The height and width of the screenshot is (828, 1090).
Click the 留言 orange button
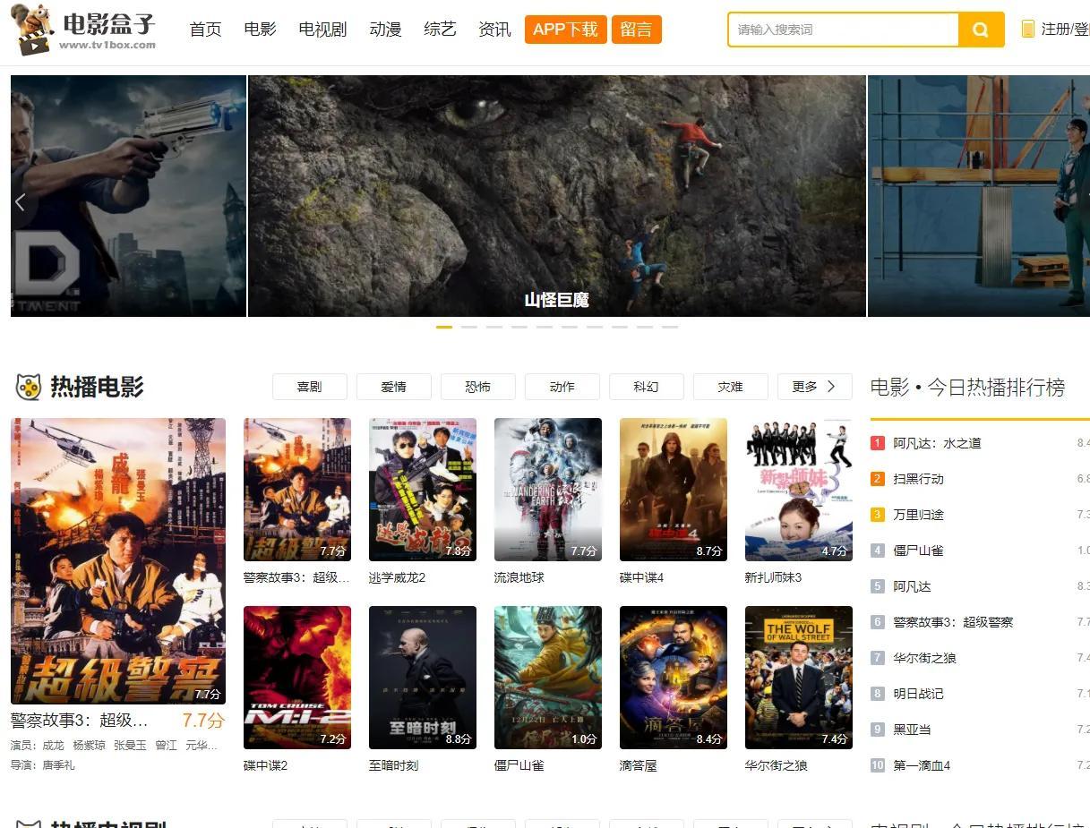point(636,30)
